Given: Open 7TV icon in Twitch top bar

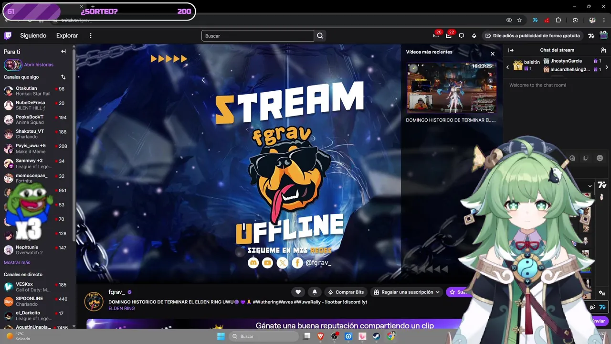Looking at the screenshot, I should [x=591, y=35].
